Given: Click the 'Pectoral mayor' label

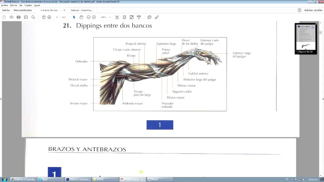Looking at the screenshot, I should tap(78, 79).
